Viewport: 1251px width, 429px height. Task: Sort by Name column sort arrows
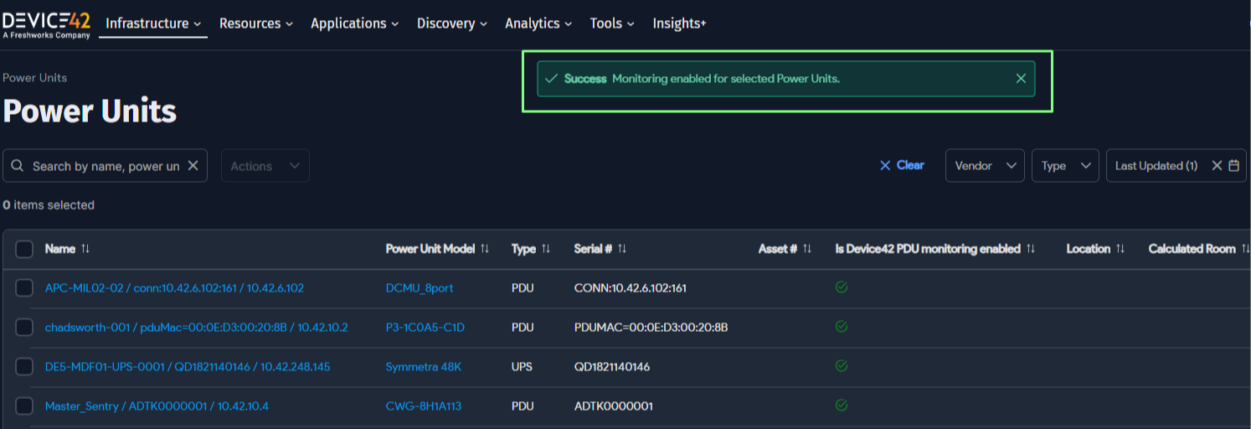pyautogui.click(x=85, y=249)
